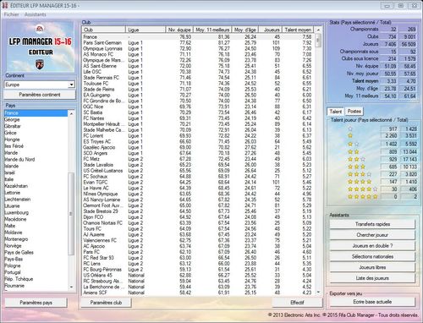The image size is (423, 323).
Task: Sort by Moy. 11 meilleurs column header
Action: [212, 30]
